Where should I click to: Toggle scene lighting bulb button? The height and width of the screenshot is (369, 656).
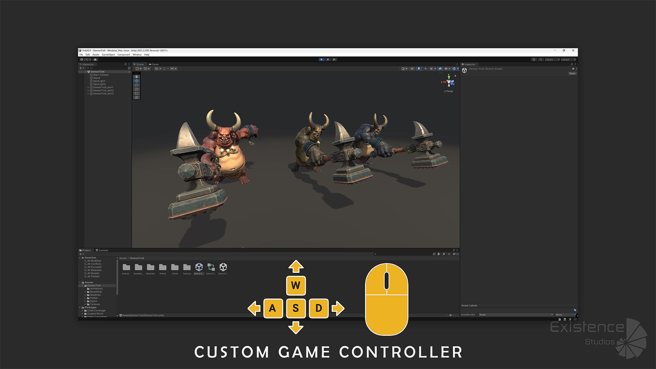(x=419, y=69)
